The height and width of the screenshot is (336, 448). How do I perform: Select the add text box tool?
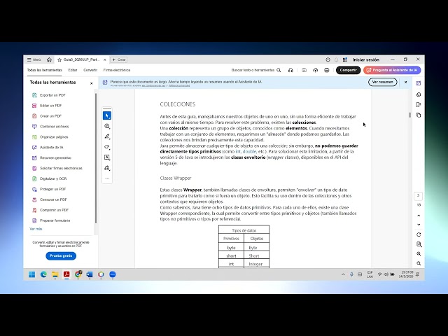(107, 157)
